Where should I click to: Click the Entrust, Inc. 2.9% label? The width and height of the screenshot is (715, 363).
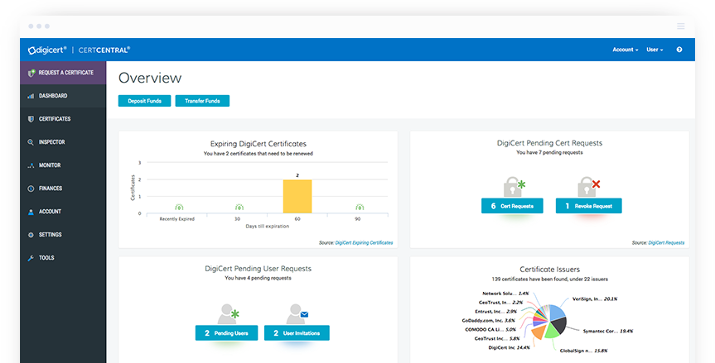pos(495,312)
